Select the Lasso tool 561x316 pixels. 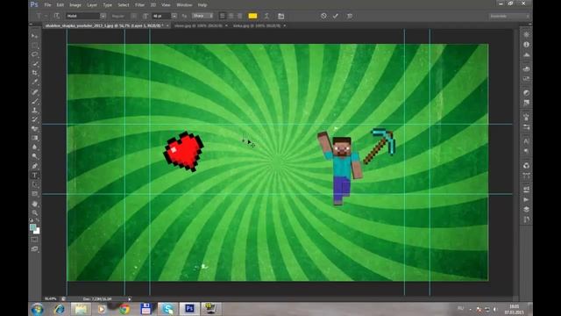35,54
